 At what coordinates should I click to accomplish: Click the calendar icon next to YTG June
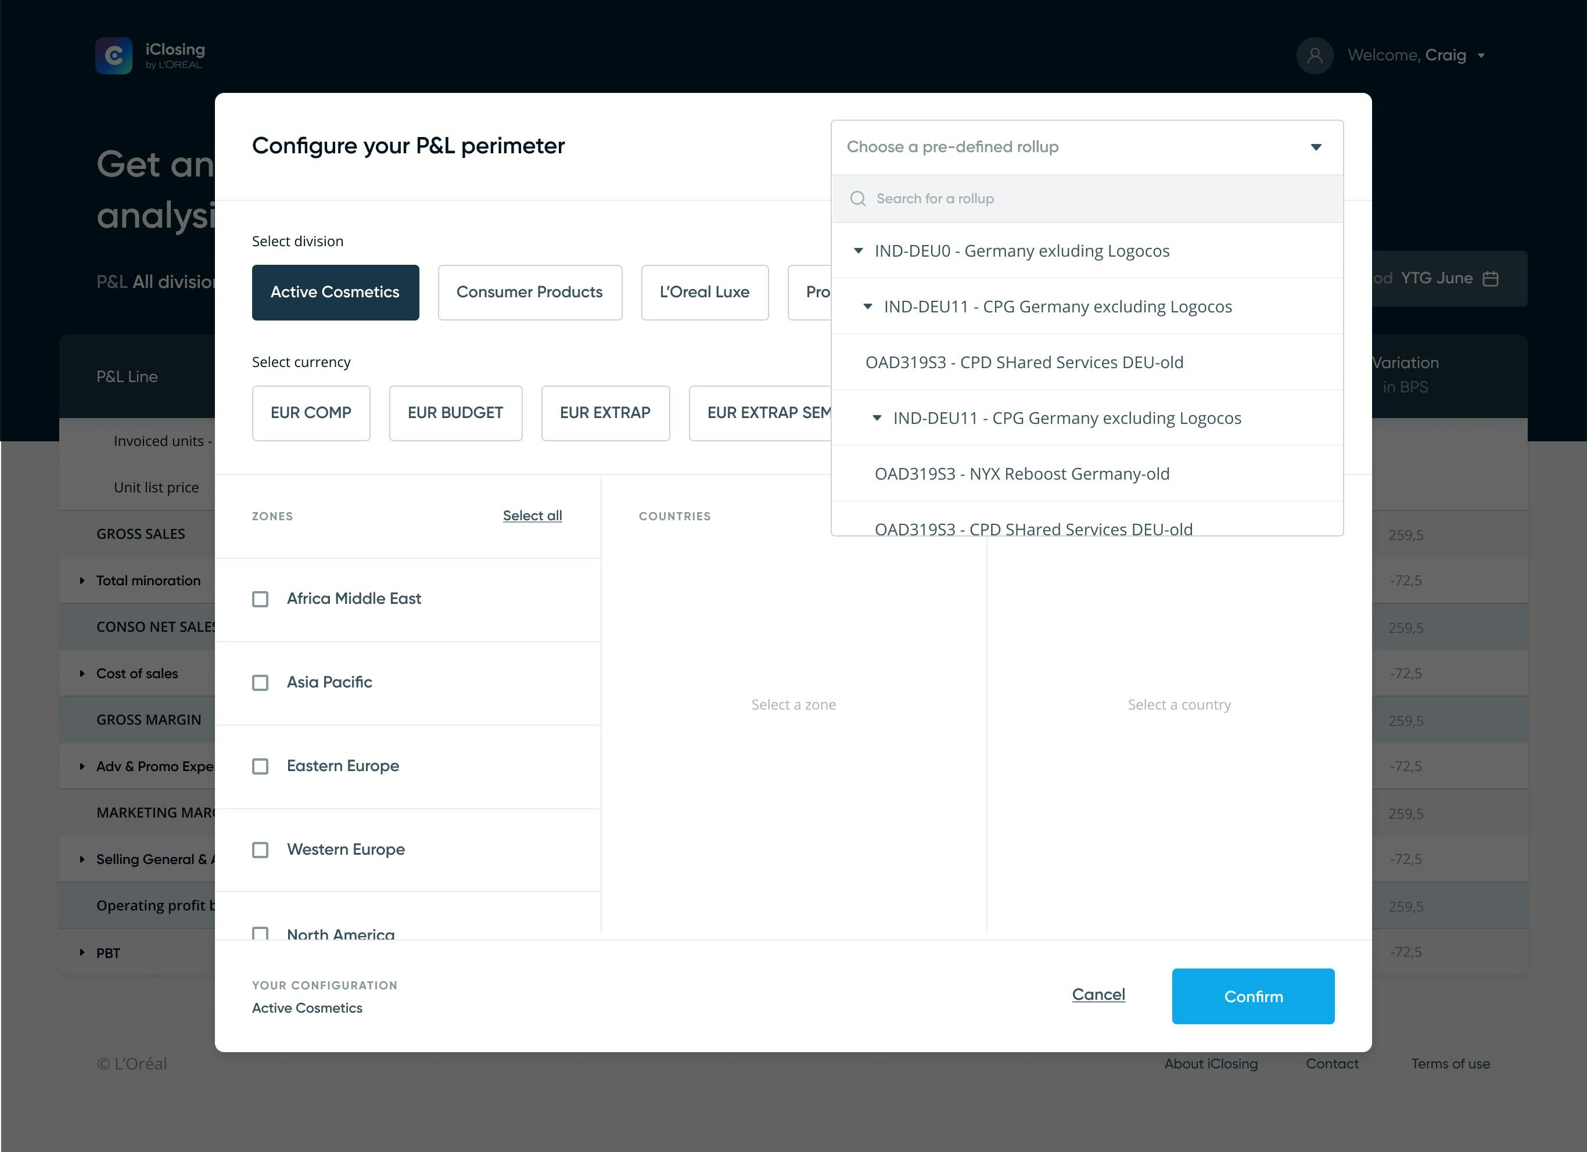pyautogui.click(x=1491, y=278)
